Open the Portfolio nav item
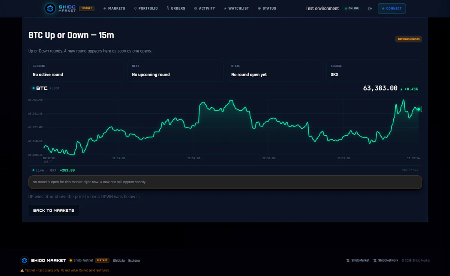 pos(146,8)
